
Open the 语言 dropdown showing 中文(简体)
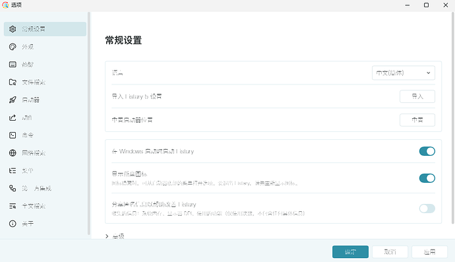(404, 73)
